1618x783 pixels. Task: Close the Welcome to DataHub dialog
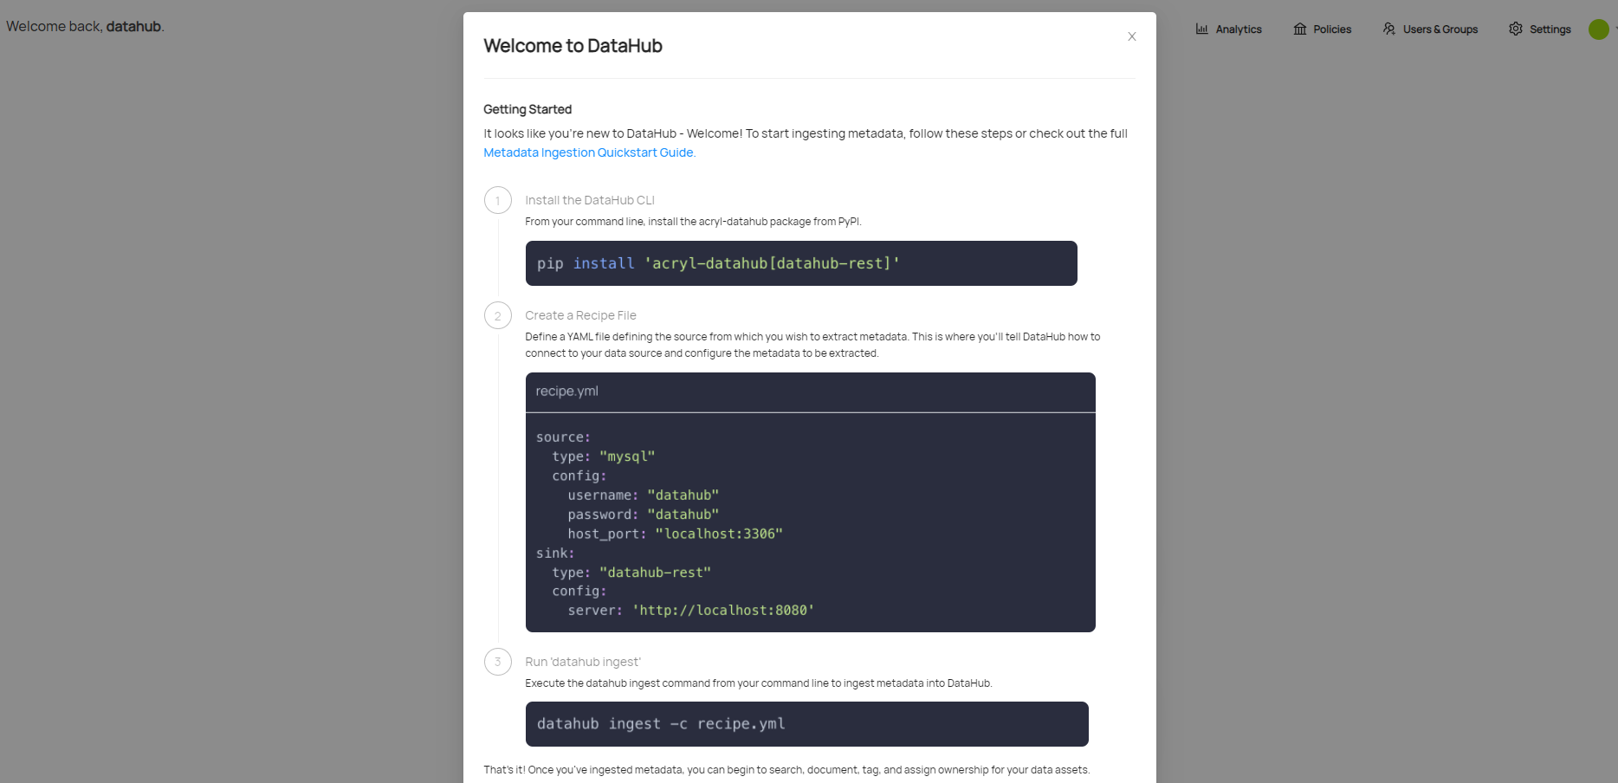point(1131,36)
